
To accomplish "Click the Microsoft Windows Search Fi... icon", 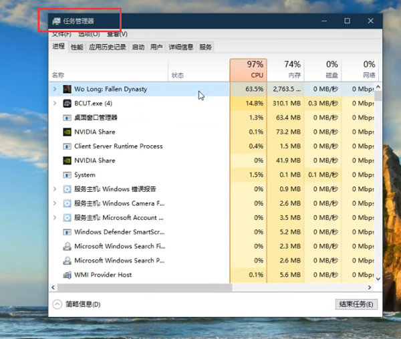I will pyautogui.click(x=68, y=246).
